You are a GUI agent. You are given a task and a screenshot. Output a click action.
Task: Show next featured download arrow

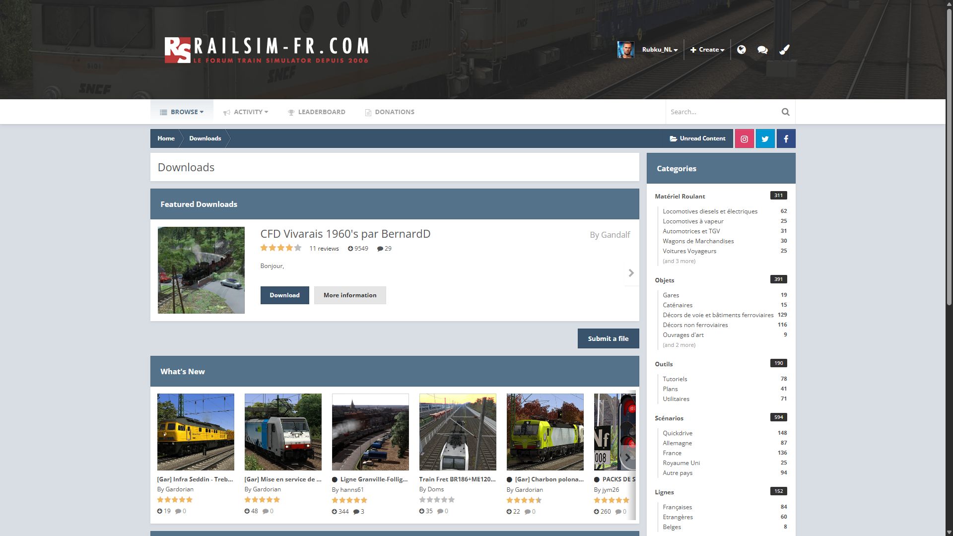631,273
